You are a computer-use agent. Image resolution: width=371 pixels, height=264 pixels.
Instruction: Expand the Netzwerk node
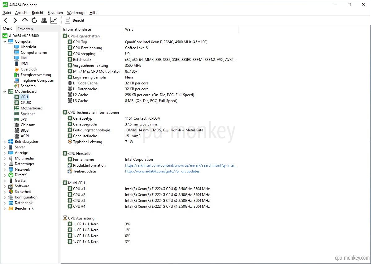click(x=5, y=169)
